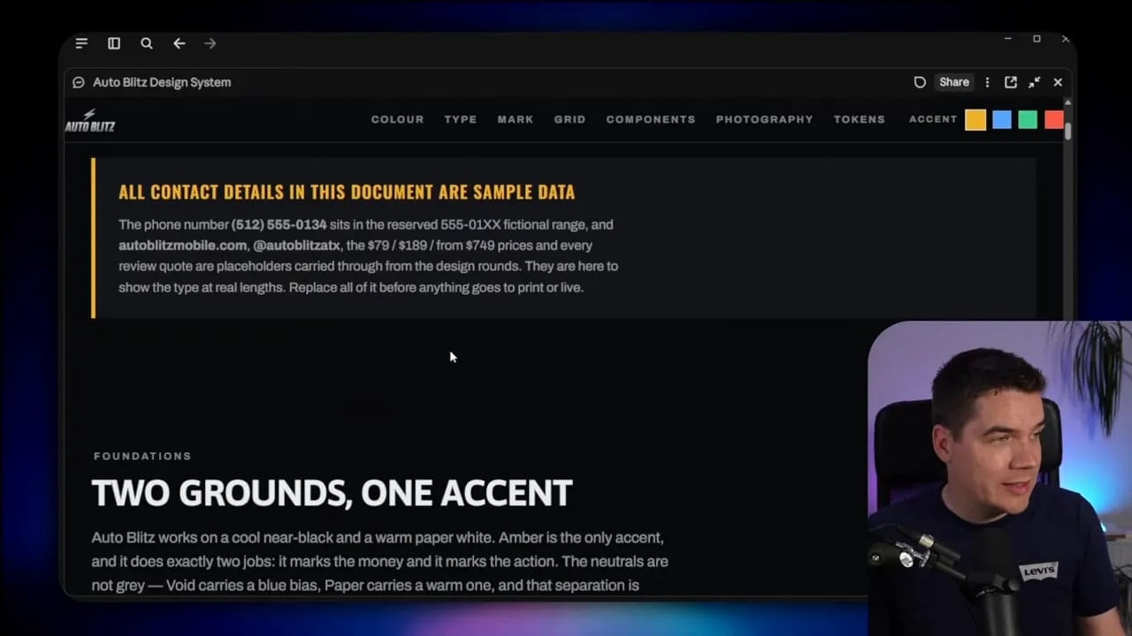Open artifact in new window icon

tap(1011, 82)
